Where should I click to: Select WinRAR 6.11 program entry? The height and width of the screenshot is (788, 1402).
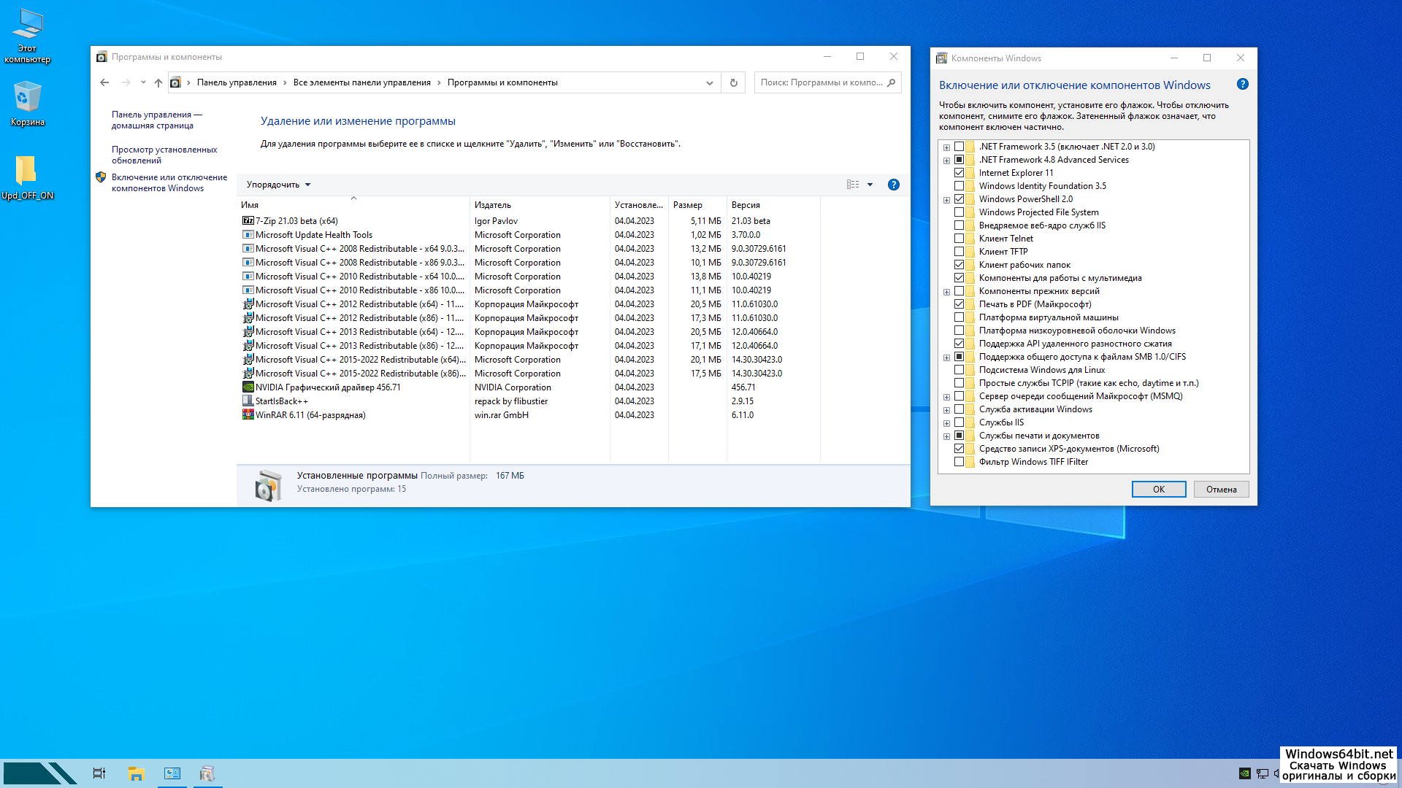(x=310, y=415)
